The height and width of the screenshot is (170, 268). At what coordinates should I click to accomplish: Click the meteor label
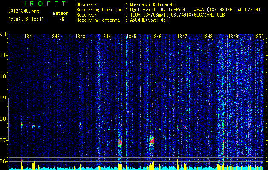(61, 13)
